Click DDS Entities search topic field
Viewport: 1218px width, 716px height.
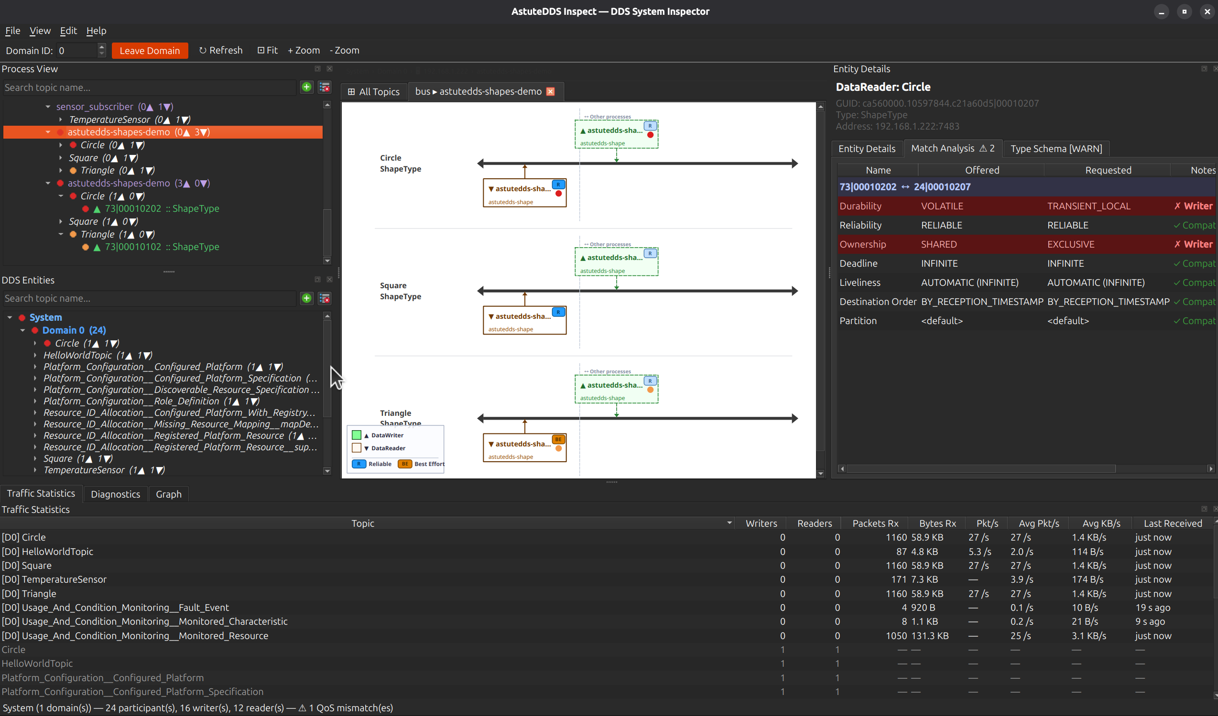(x=149, y=298)
